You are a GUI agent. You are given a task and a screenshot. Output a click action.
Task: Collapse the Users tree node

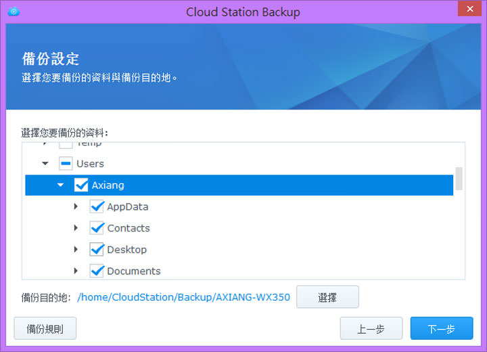[45, 164]
